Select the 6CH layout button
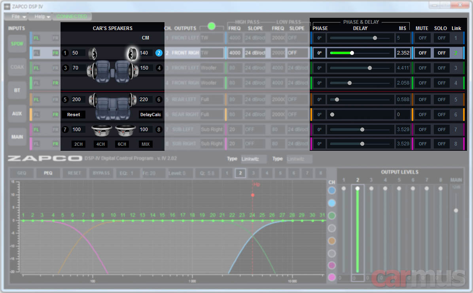The image size is (473, 293). [x=122, y=144]
